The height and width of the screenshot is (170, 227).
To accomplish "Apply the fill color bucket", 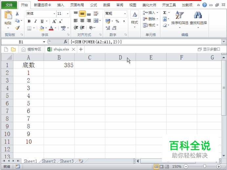I will coord(42,28).
